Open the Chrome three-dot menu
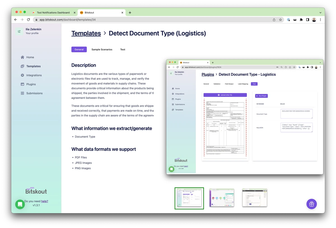Viewport: 336px width, 228px height. coord(320,20)
